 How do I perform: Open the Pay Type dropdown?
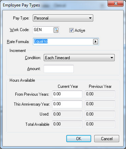(63, 18)
